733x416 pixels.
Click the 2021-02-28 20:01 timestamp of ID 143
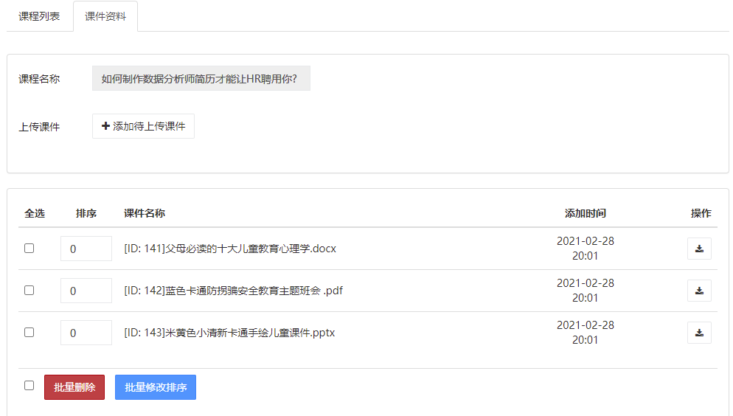(x=586, y=333)
